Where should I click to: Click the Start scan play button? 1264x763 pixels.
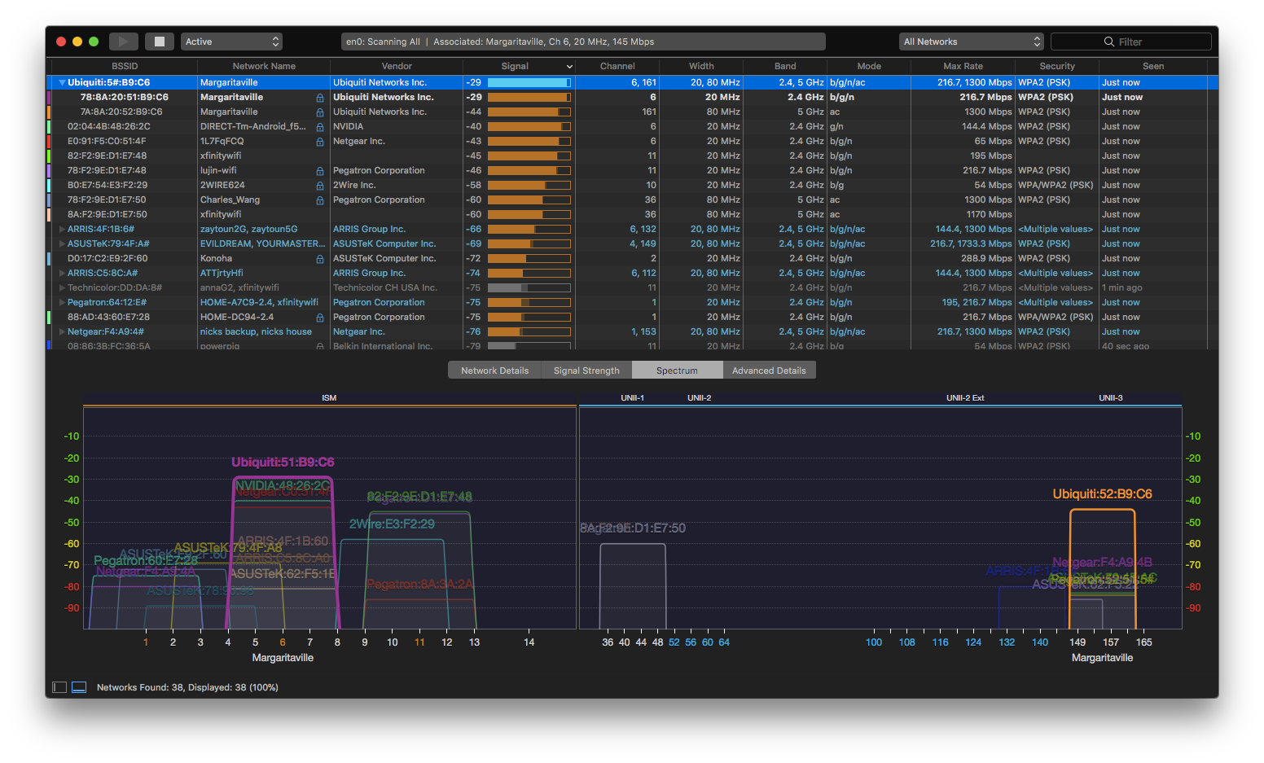[123, 42]
